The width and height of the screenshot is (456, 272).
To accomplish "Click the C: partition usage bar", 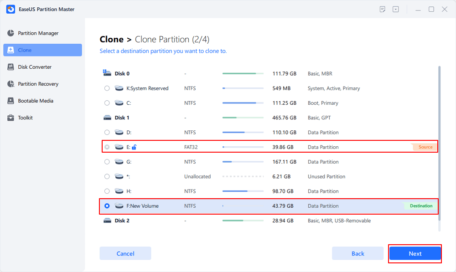I will tap(243, 103).
